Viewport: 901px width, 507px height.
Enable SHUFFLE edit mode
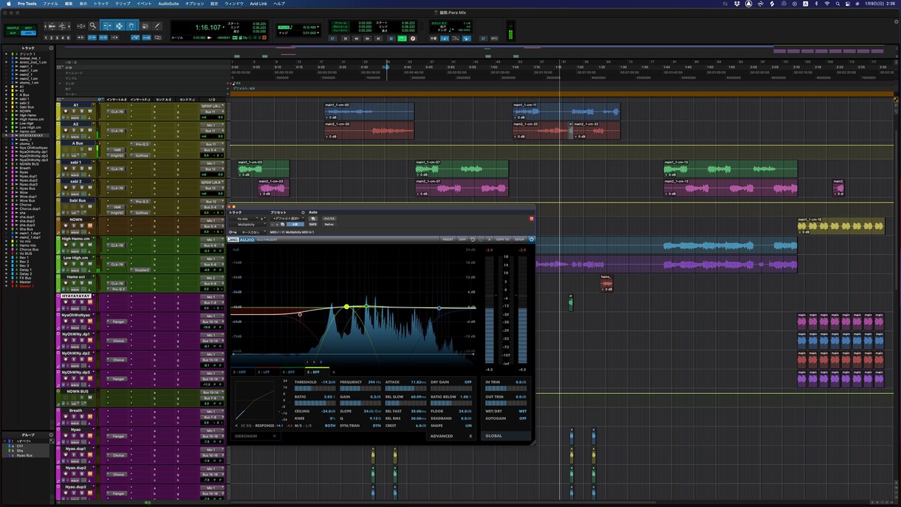(13, 28)
